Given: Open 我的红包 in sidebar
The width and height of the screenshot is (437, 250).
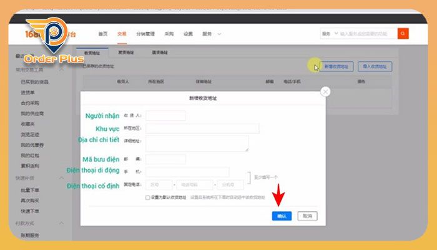Looking at the screenshot, I should pos(30,156).
